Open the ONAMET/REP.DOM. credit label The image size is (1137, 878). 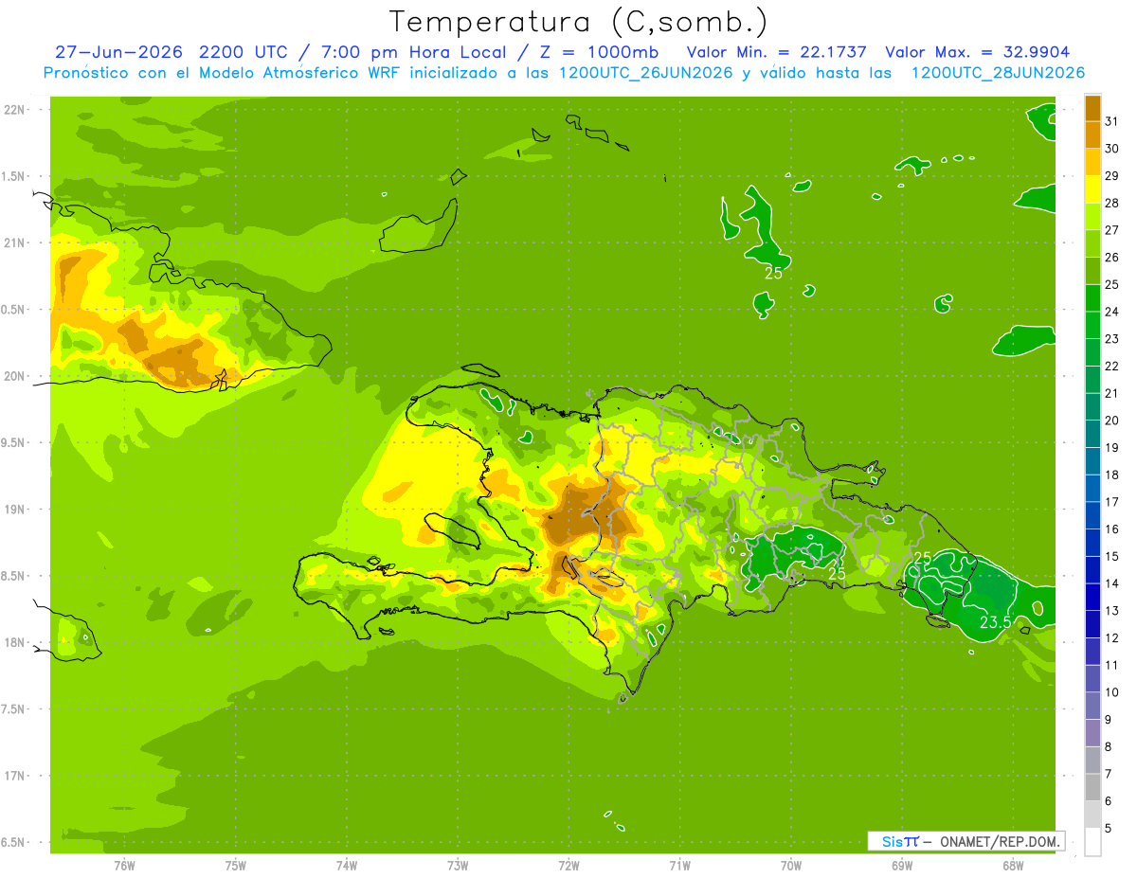pyautogui.click(x=1002, y=841)
